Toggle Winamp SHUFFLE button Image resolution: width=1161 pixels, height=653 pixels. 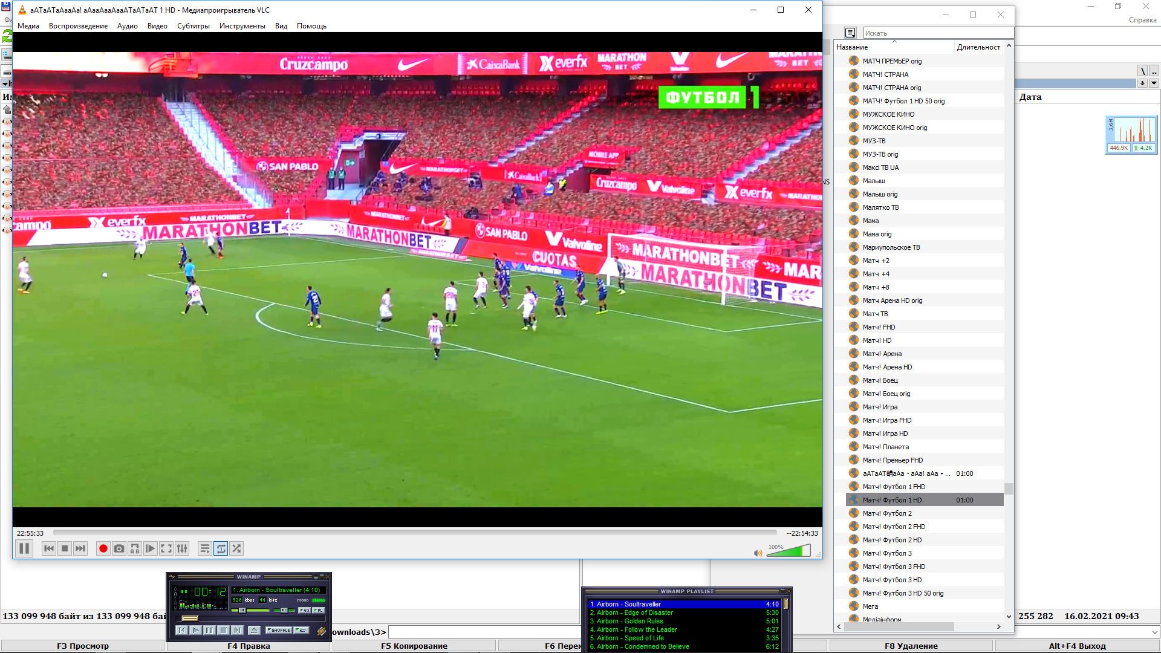coord(278,630)
